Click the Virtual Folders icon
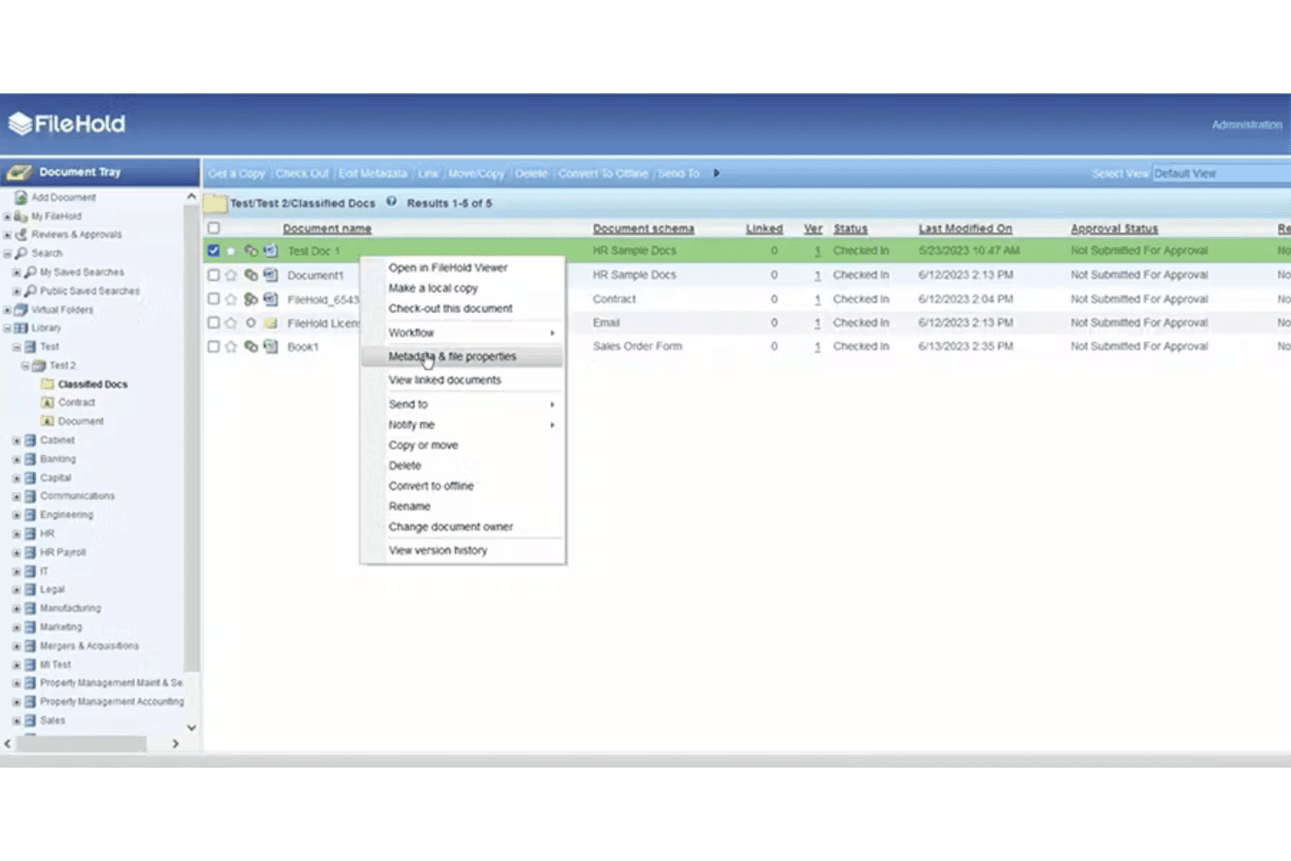This screenshot has height=861, width=1291. tap(21, 310)
